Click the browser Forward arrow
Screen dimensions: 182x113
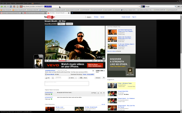[5, 6]
